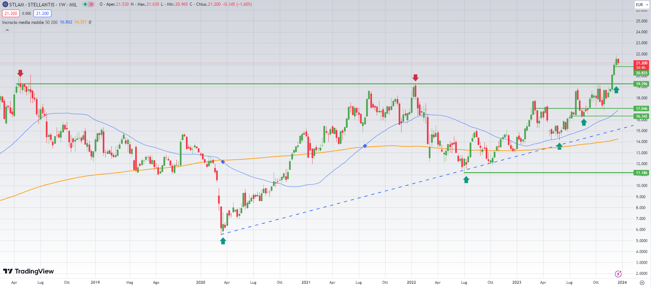Screen dimensions: 651x288
Task: Click the red 21.200 sell price button
Action: [11, 14]
